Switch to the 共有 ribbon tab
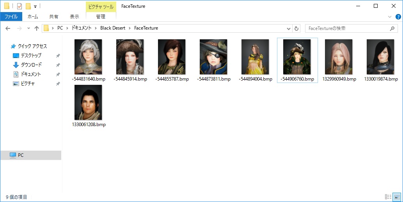The image size is (403, 202). point(54,17)
